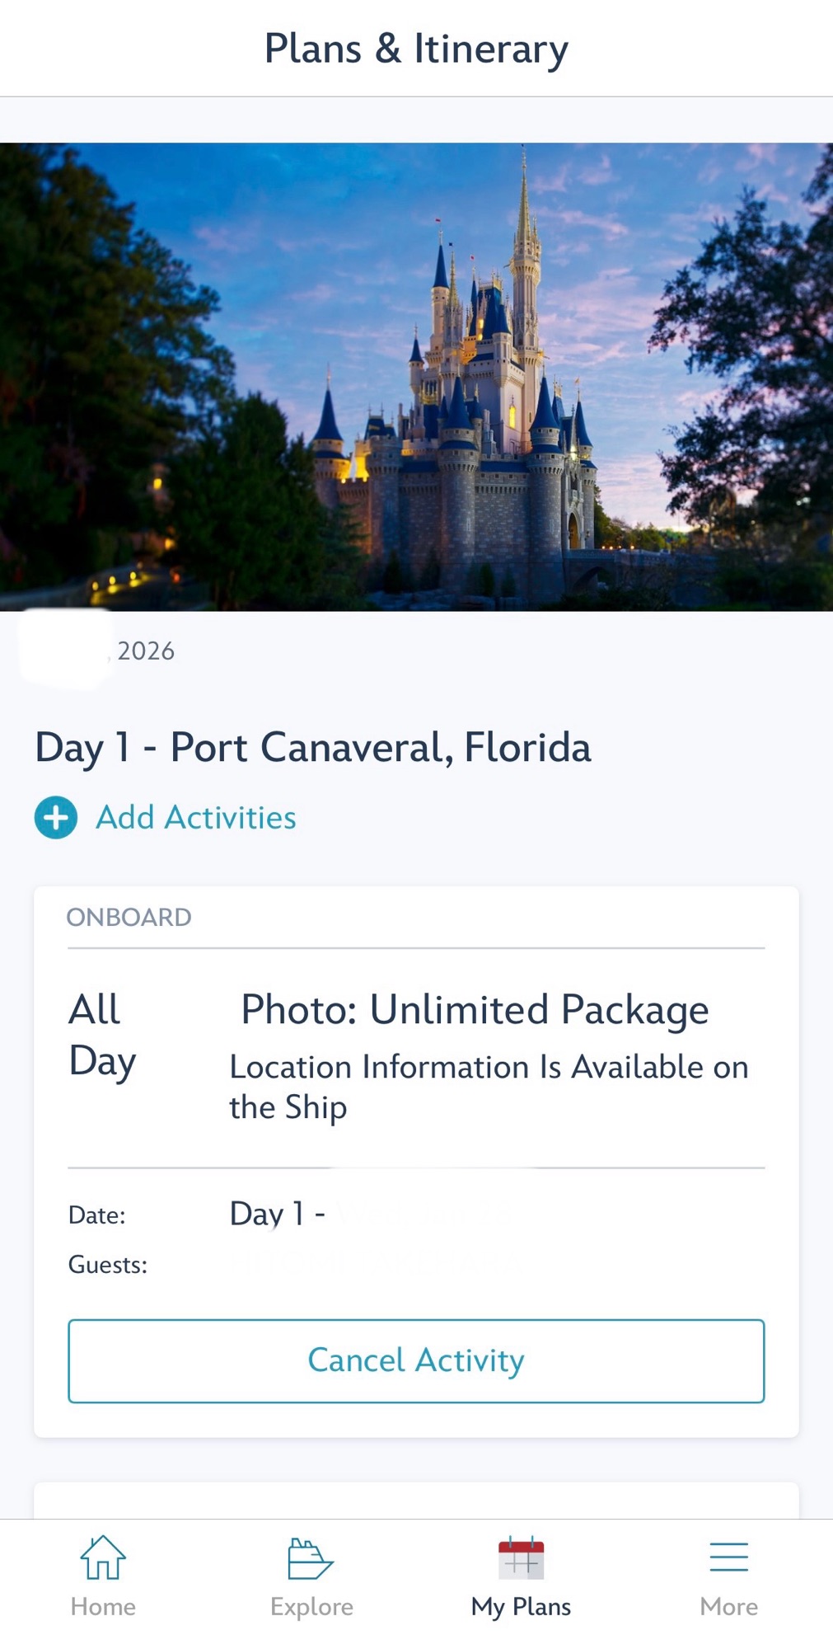The width and height of the screenshot is (833, 1649).
Task: Open the Photo: Unlimited Package entry
Action: coord(475,1010)
